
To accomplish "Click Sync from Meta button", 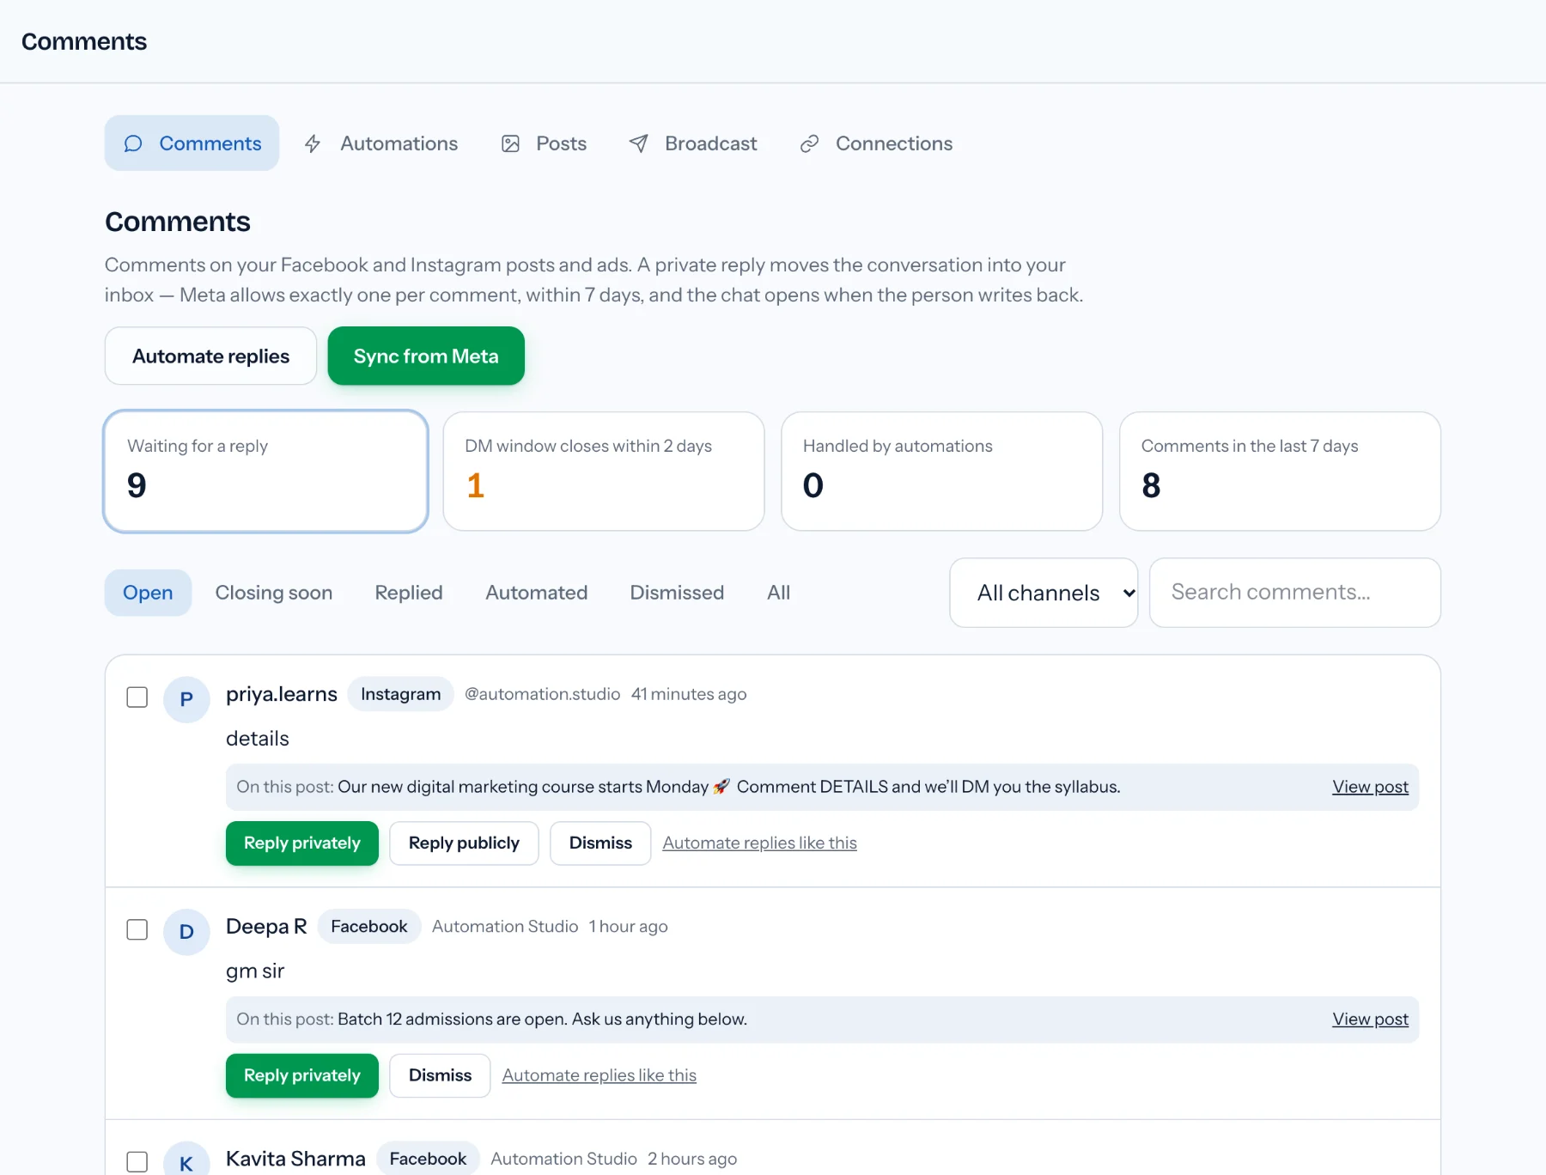I will [x=426, y=356].
